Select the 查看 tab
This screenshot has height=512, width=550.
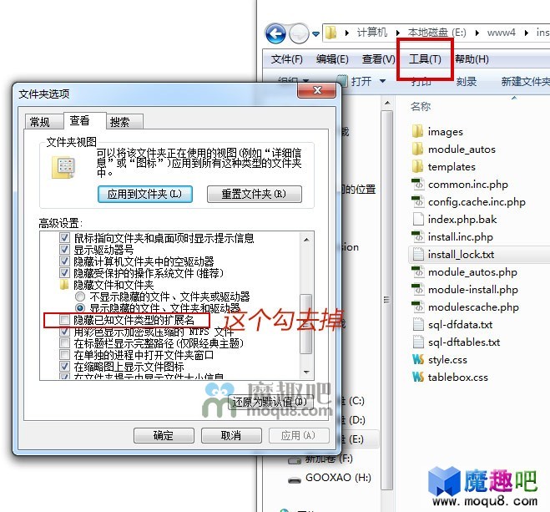pos(84,121)
